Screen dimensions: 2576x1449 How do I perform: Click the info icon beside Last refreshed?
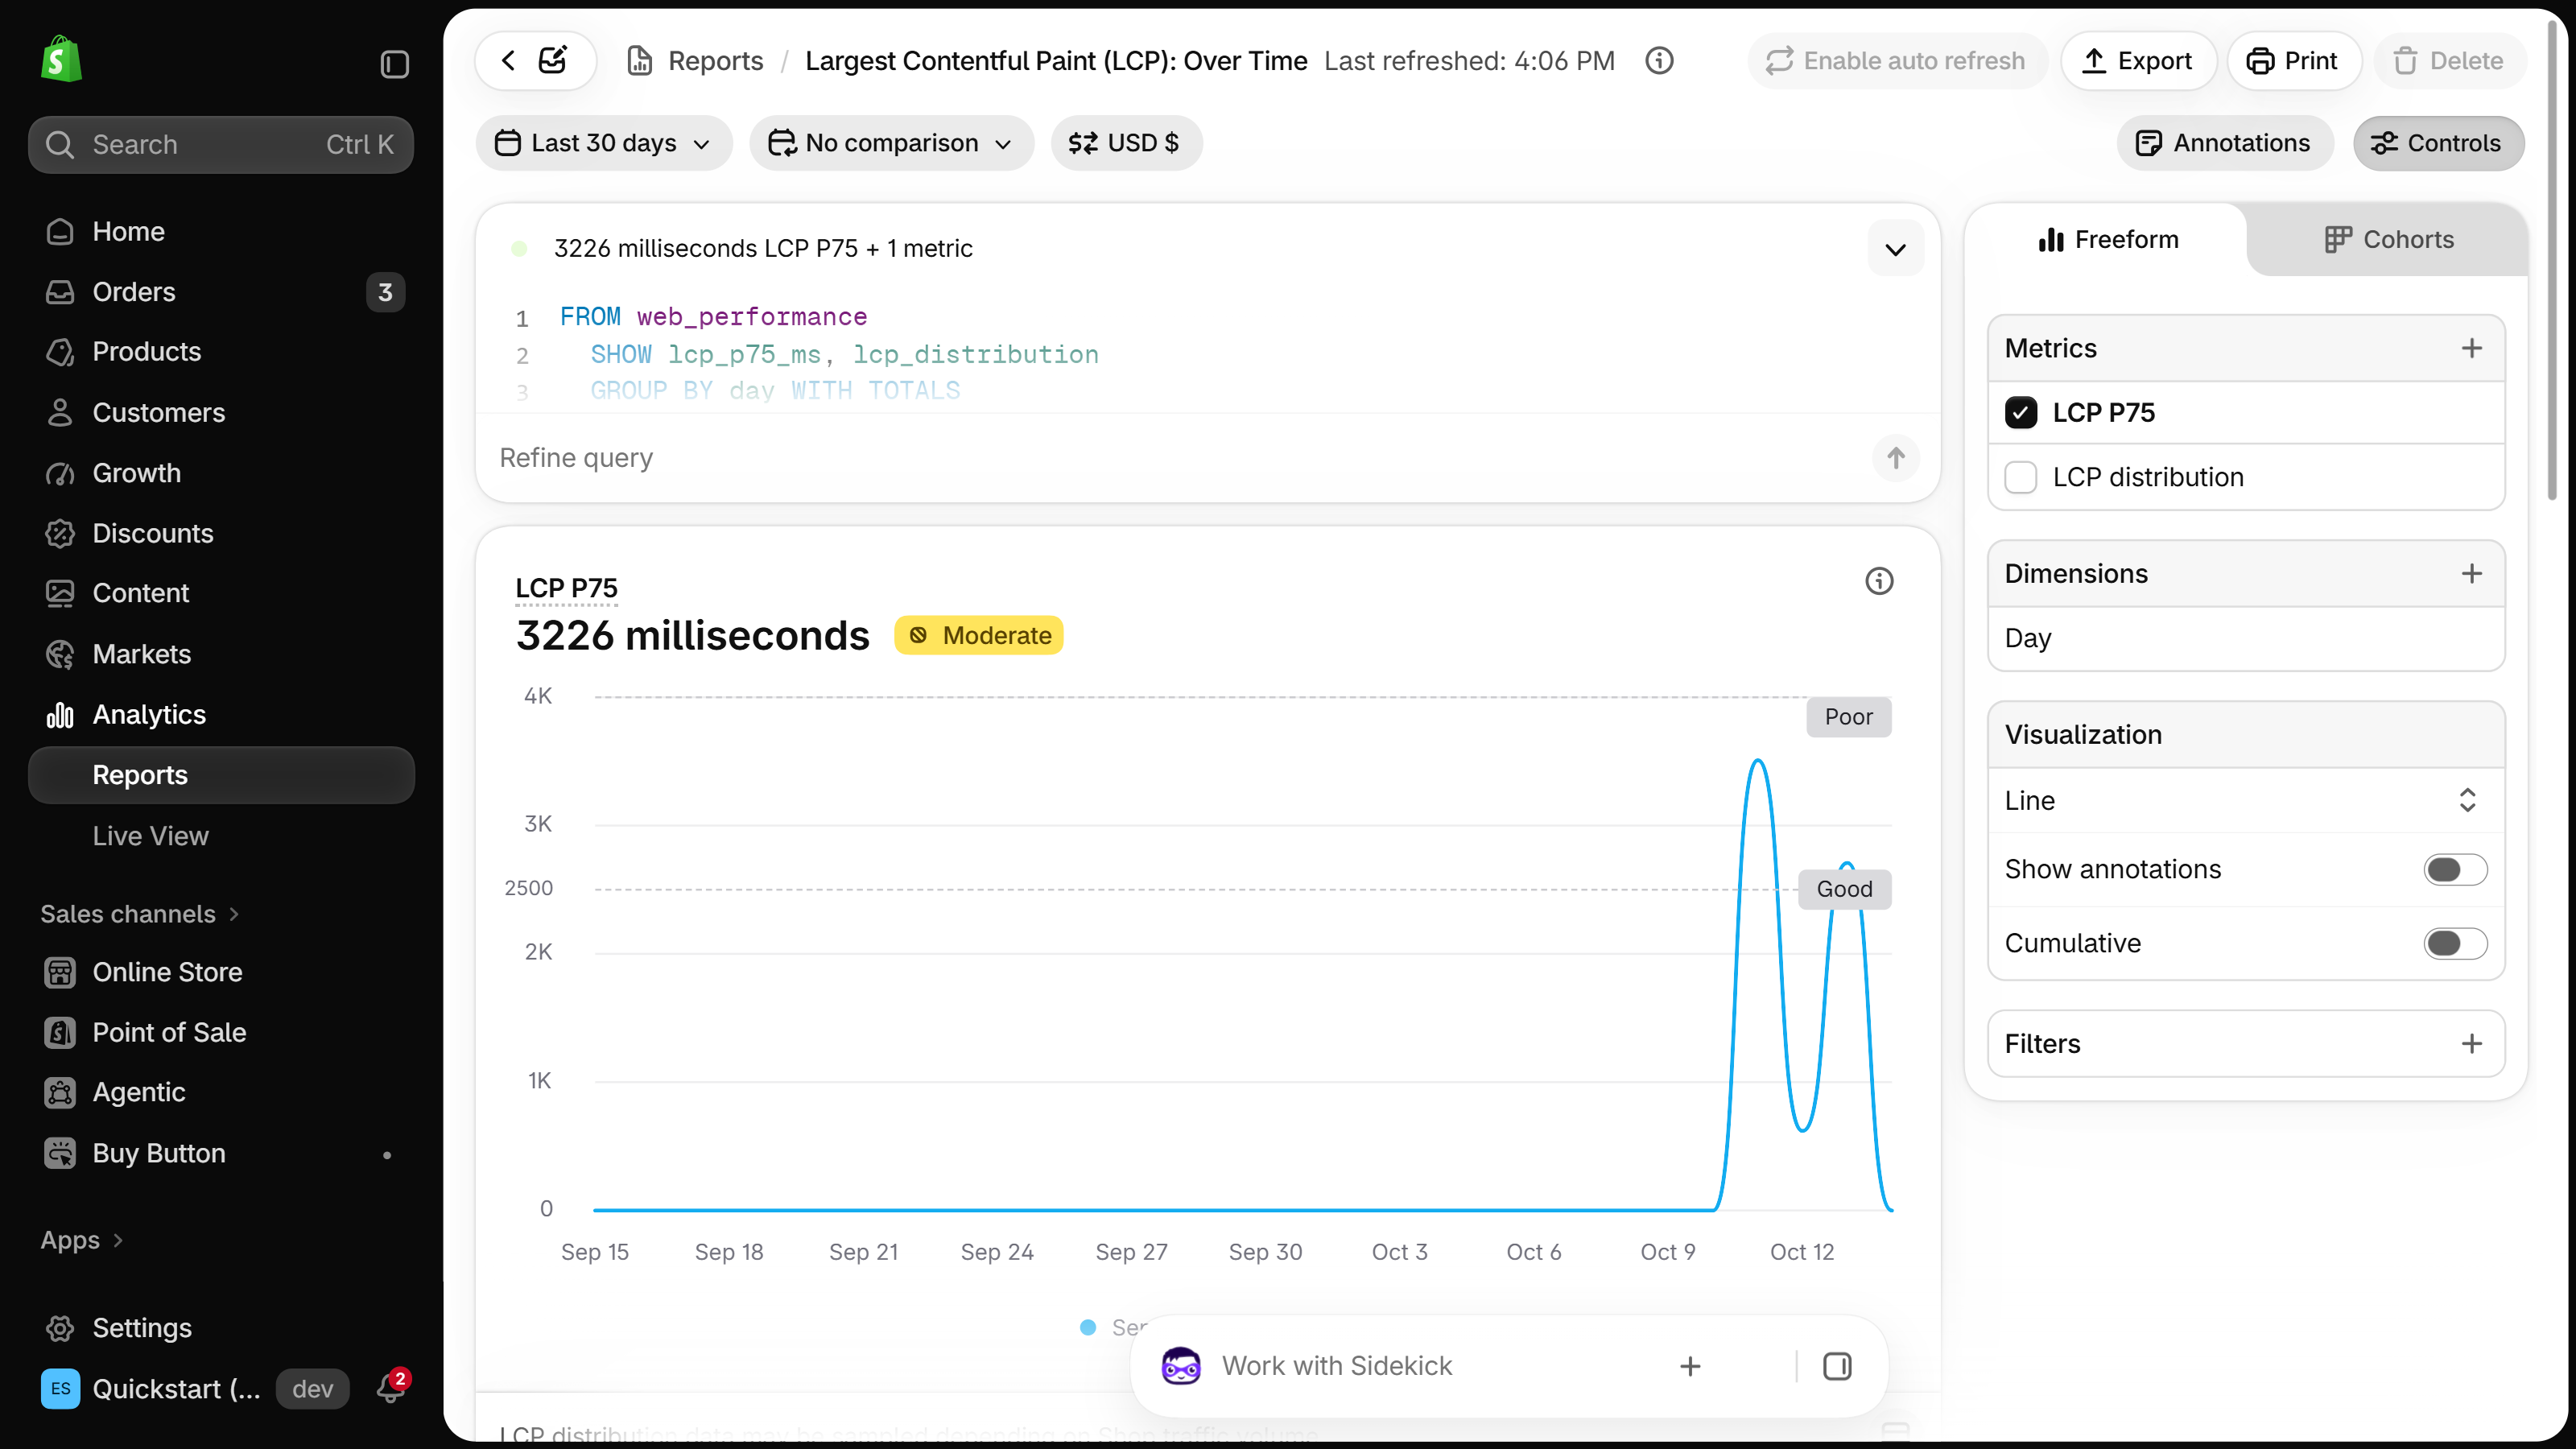tap(1659, 60)
